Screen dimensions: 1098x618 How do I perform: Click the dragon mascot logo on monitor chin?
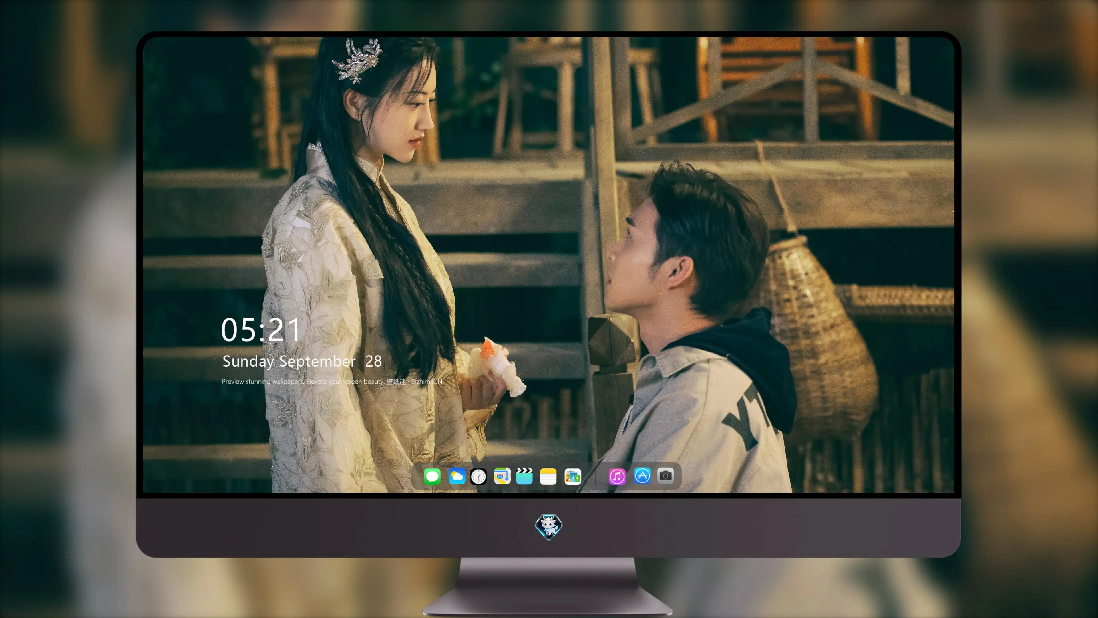(549, 527)
